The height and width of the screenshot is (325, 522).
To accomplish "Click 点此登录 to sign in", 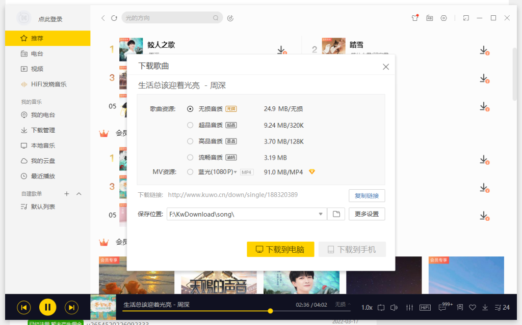I will tap(50, 19).
